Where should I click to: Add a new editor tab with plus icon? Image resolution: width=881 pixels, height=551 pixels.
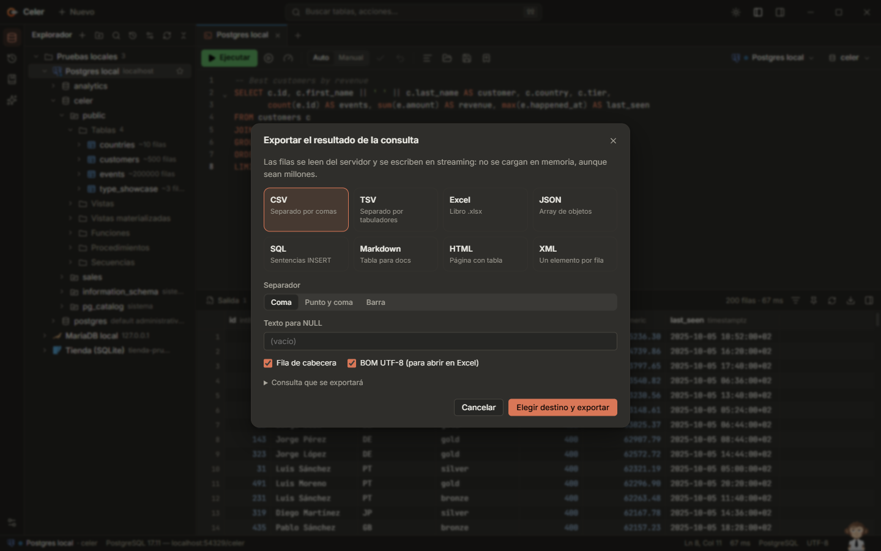[x=298, y=36]
